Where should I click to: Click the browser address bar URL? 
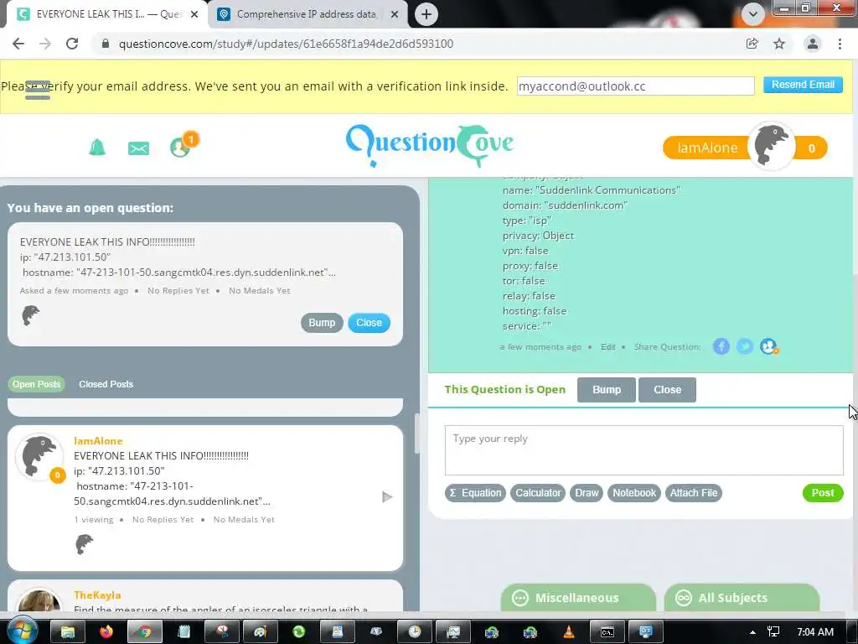[286, 44]
